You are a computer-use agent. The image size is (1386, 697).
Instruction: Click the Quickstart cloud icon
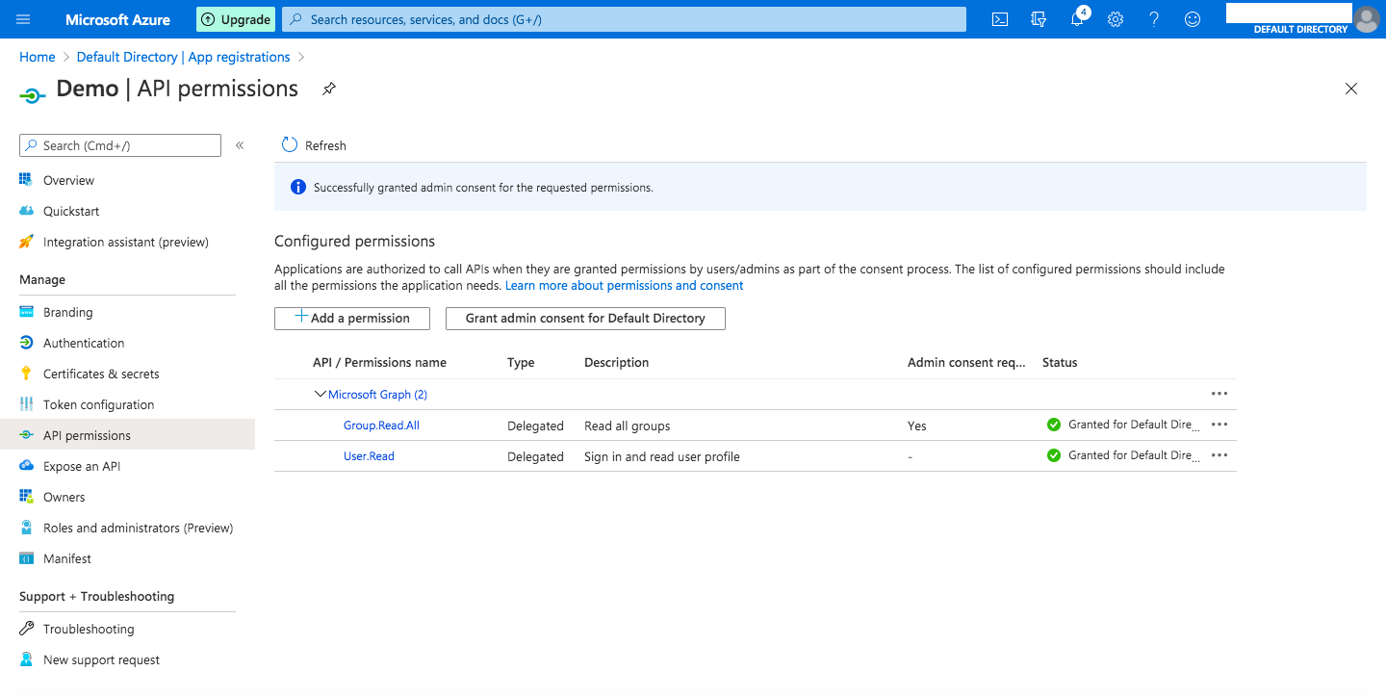26,211
